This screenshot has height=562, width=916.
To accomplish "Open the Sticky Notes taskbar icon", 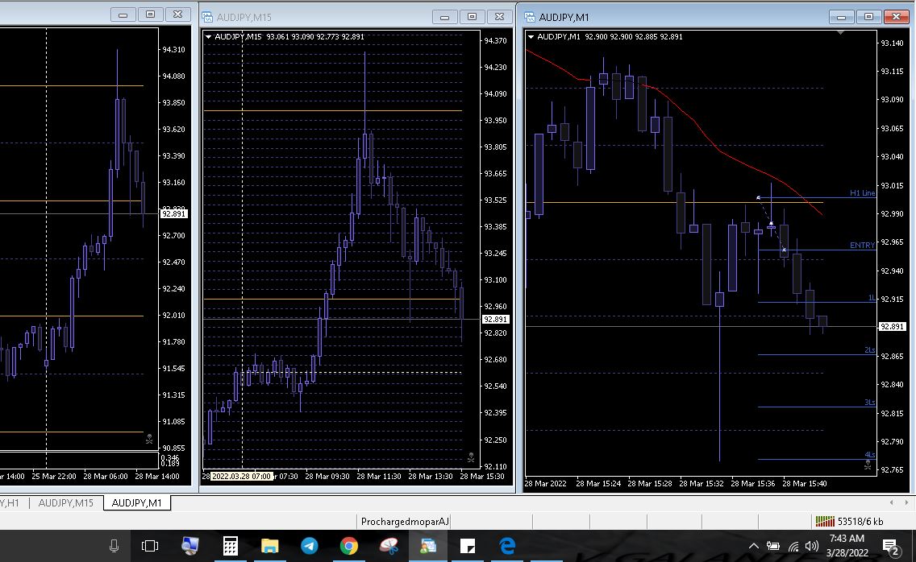I will point(468,546).
